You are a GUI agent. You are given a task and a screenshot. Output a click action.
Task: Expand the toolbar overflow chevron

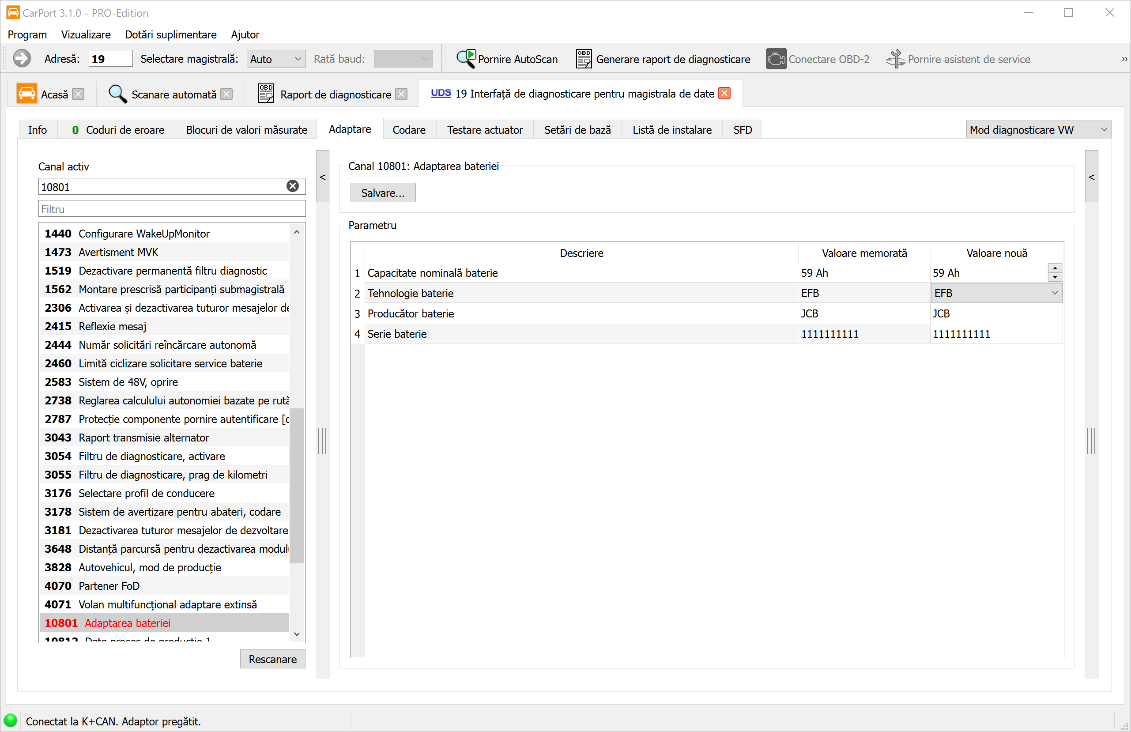(x=1124, y=60)
